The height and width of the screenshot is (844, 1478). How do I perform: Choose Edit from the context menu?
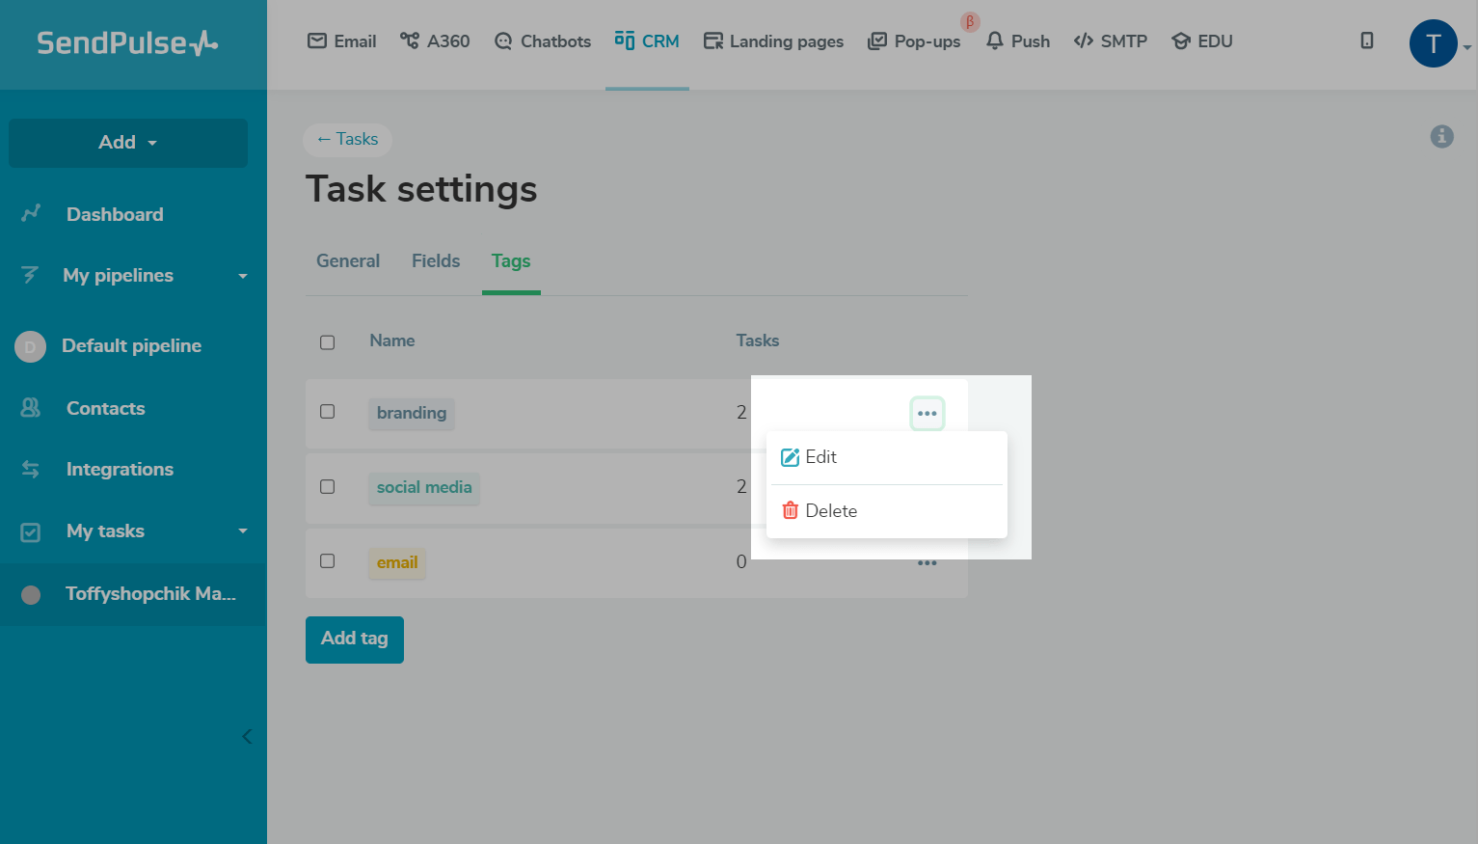820,457
